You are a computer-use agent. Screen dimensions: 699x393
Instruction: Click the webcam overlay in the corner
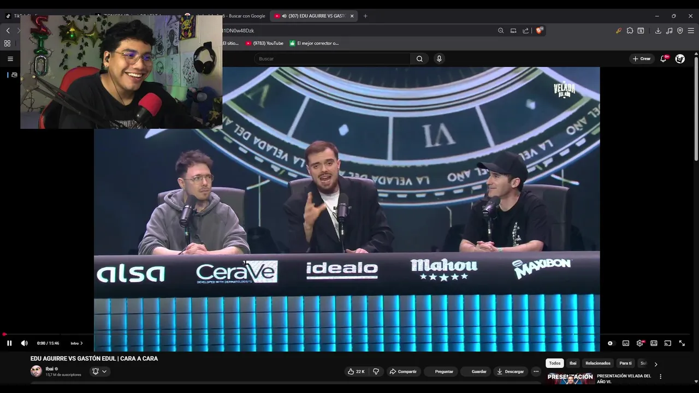(121, 72)
